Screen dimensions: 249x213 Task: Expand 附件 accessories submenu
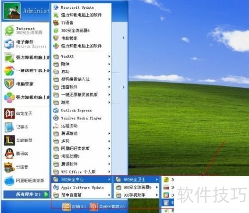click(81, 64)
